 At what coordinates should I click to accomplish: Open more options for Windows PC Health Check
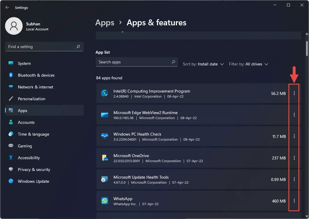tap(294, 136)
